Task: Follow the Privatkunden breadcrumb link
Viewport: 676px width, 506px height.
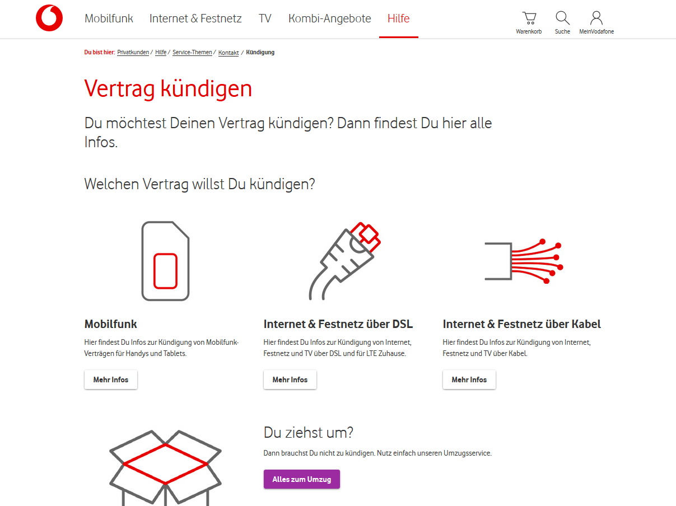Action: point(133,52)
